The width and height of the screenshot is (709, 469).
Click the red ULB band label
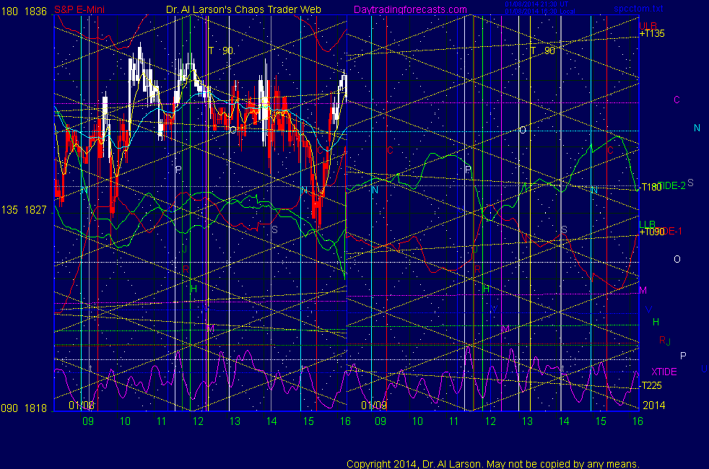647,25
